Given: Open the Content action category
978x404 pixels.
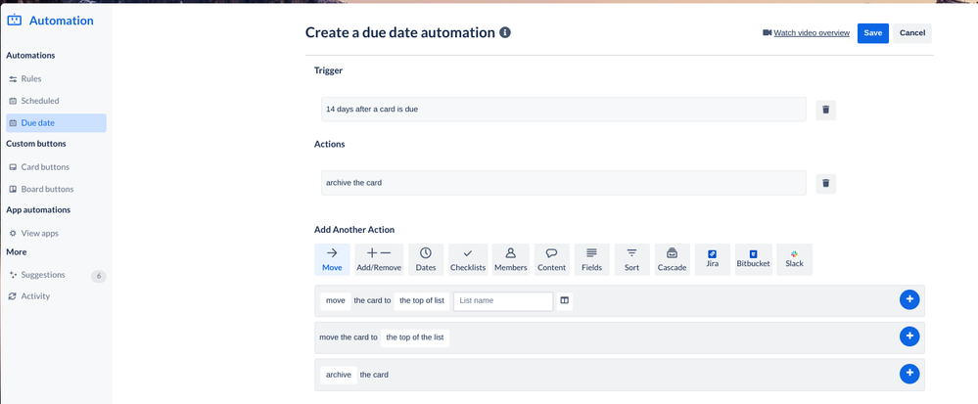Looking at the screenshot, I should pyautogui.click(x=551, y=259).
